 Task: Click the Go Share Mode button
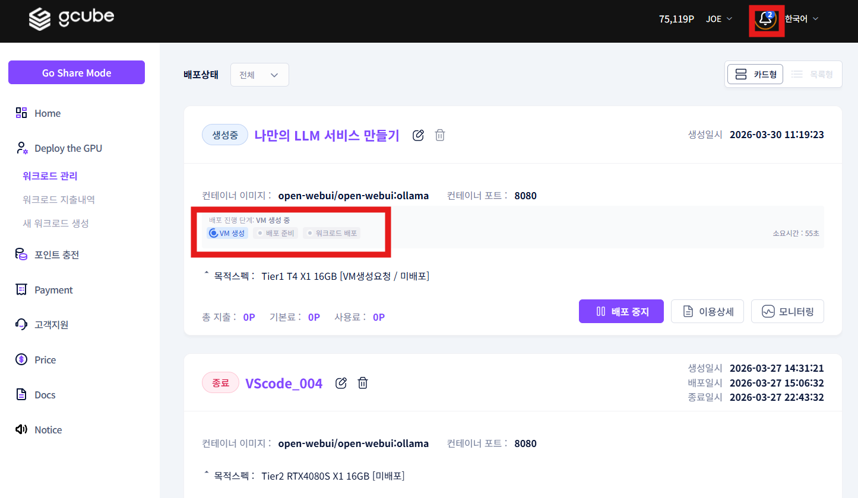(x=77, y=73)
